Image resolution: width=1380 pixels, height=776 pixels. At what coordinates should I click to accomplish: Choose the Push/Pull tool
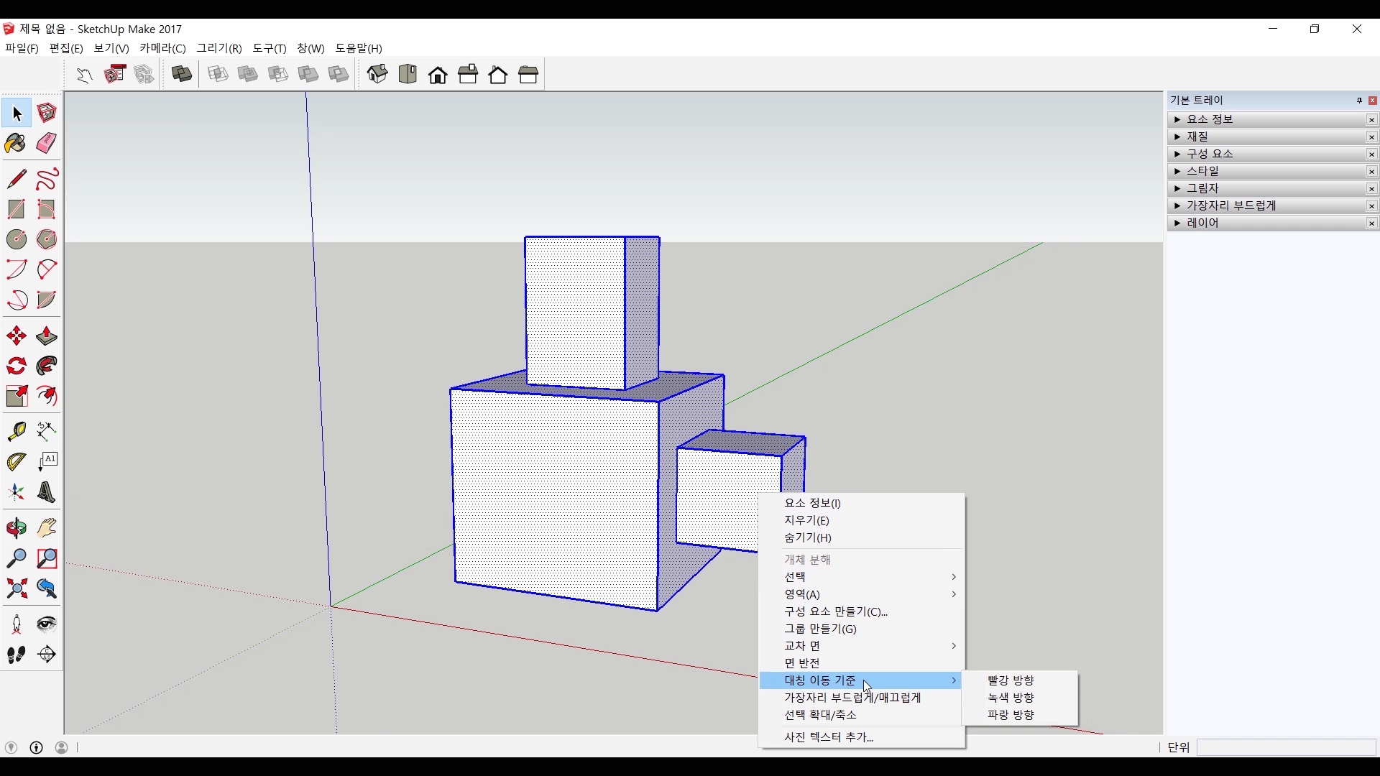pos(47,336)
